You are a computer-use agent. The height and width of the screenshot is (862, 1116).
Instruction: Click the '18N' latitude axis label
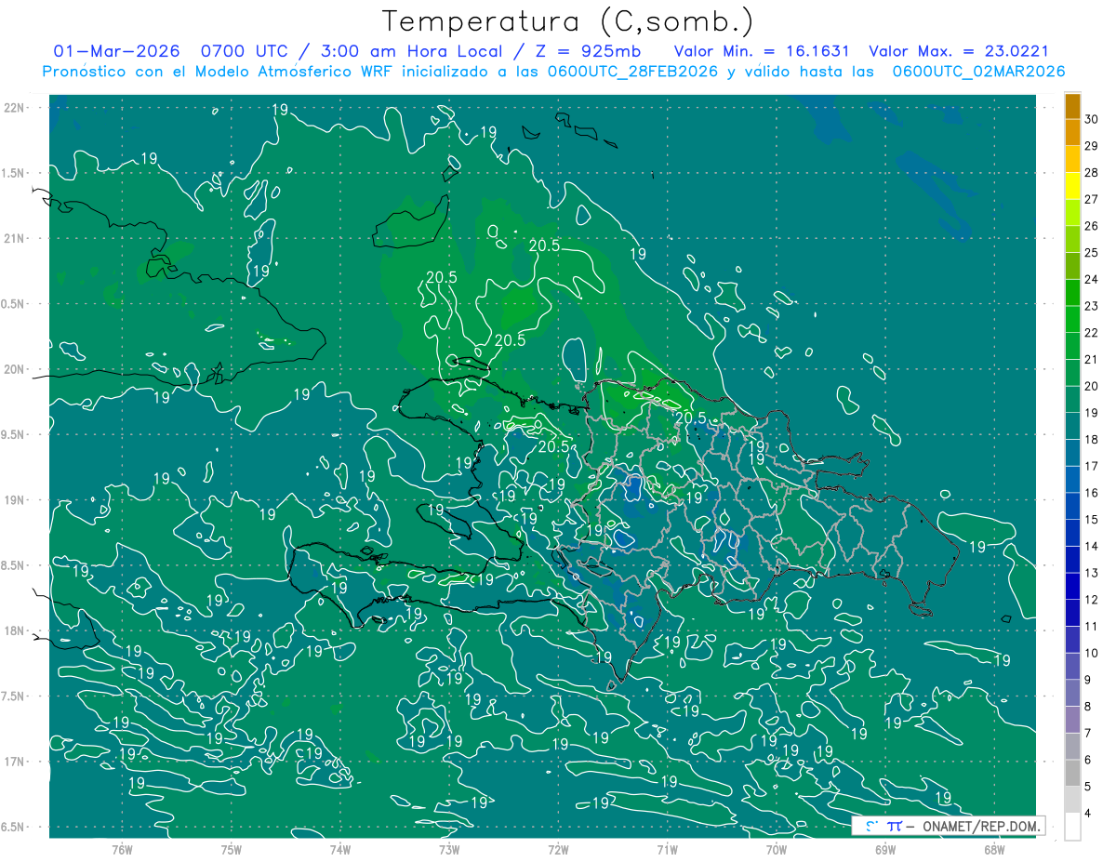click(x=16, y=630)
